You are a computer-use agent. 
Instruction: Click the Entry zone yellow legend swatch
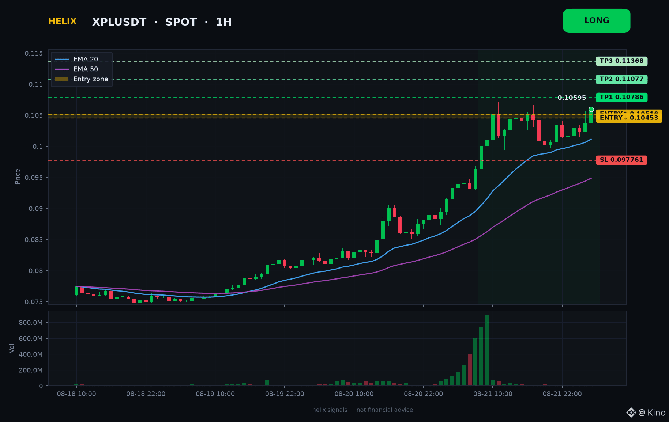(x=62, y=79)
